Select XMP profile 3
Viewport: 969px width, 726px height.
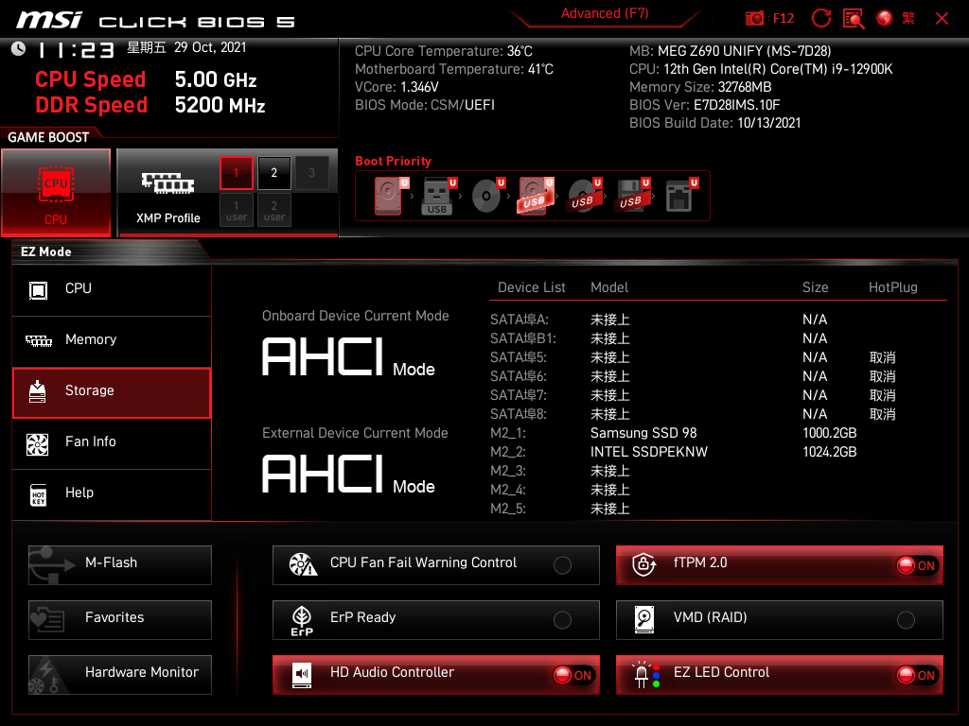[x=311, y=173]
